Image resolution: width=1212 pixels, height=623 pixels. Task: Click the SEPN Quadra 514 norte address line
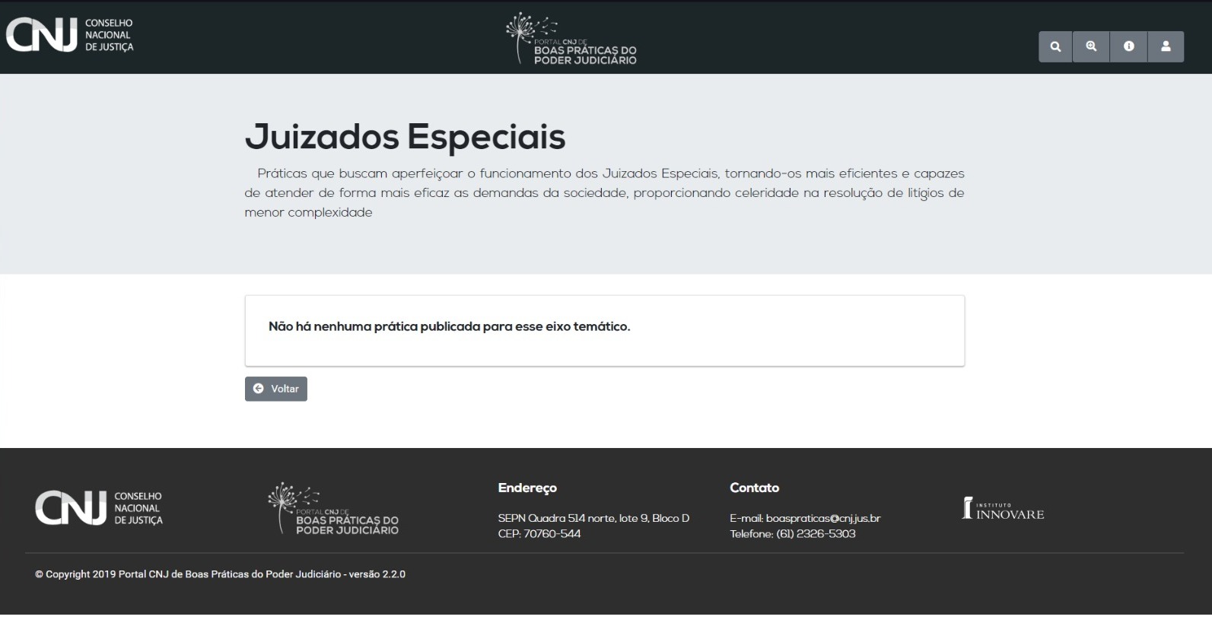pyautogui.click(x=593, y=518)
